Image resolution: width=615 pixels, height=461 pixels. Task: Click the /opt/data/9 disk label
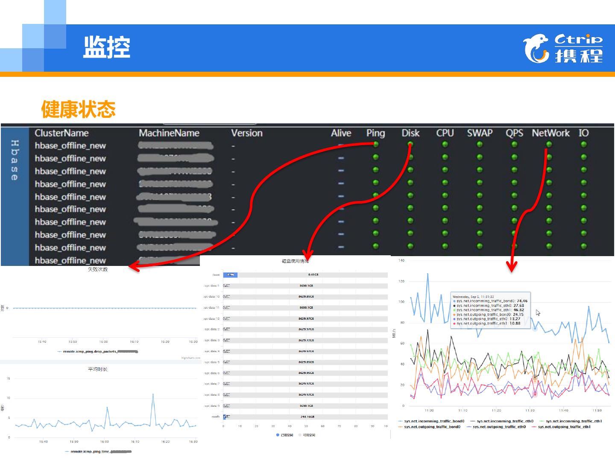pos(213,406)
